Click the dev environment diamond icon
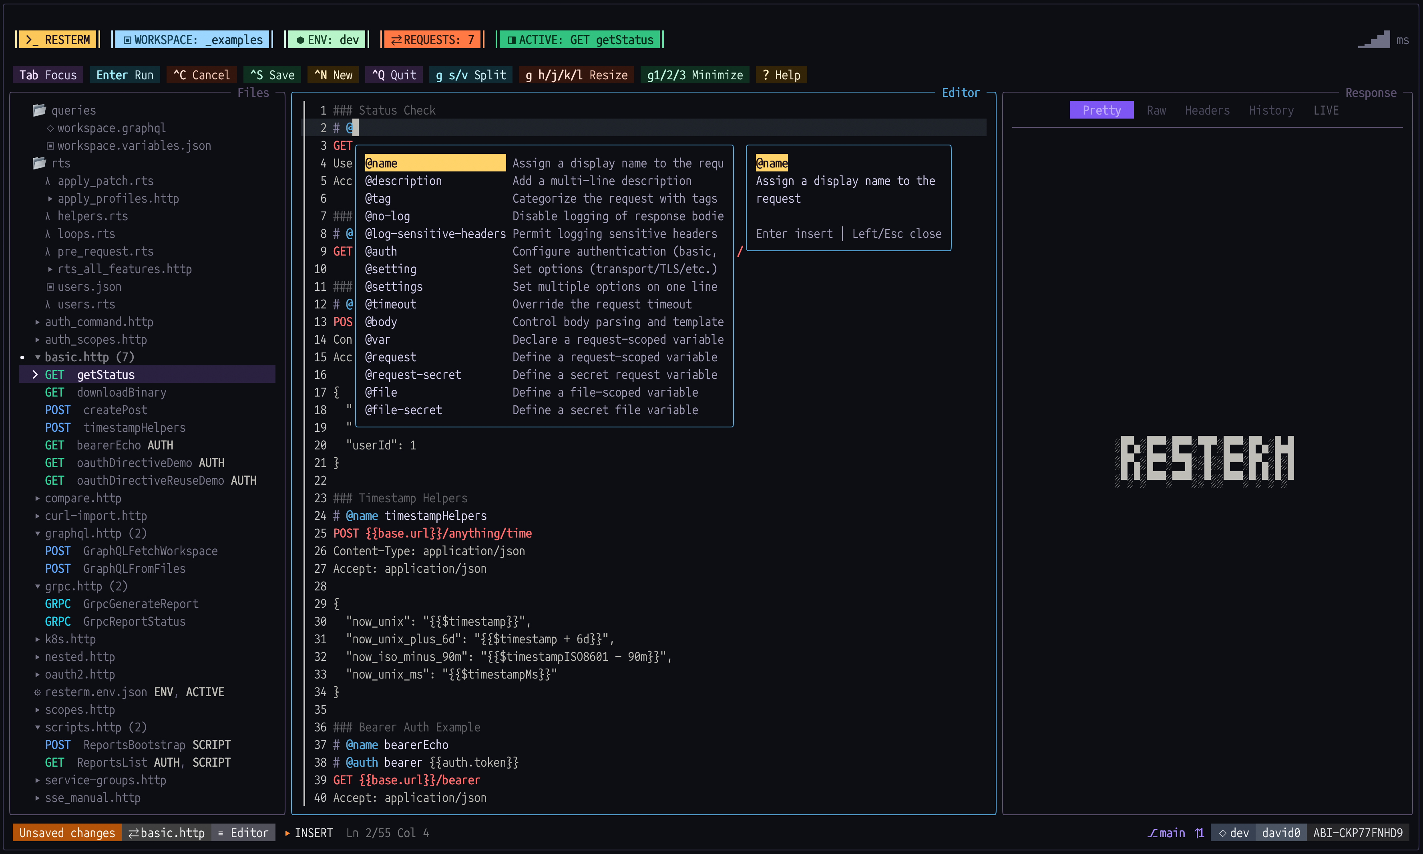 pyautogui.click(x=1222, y=833)
